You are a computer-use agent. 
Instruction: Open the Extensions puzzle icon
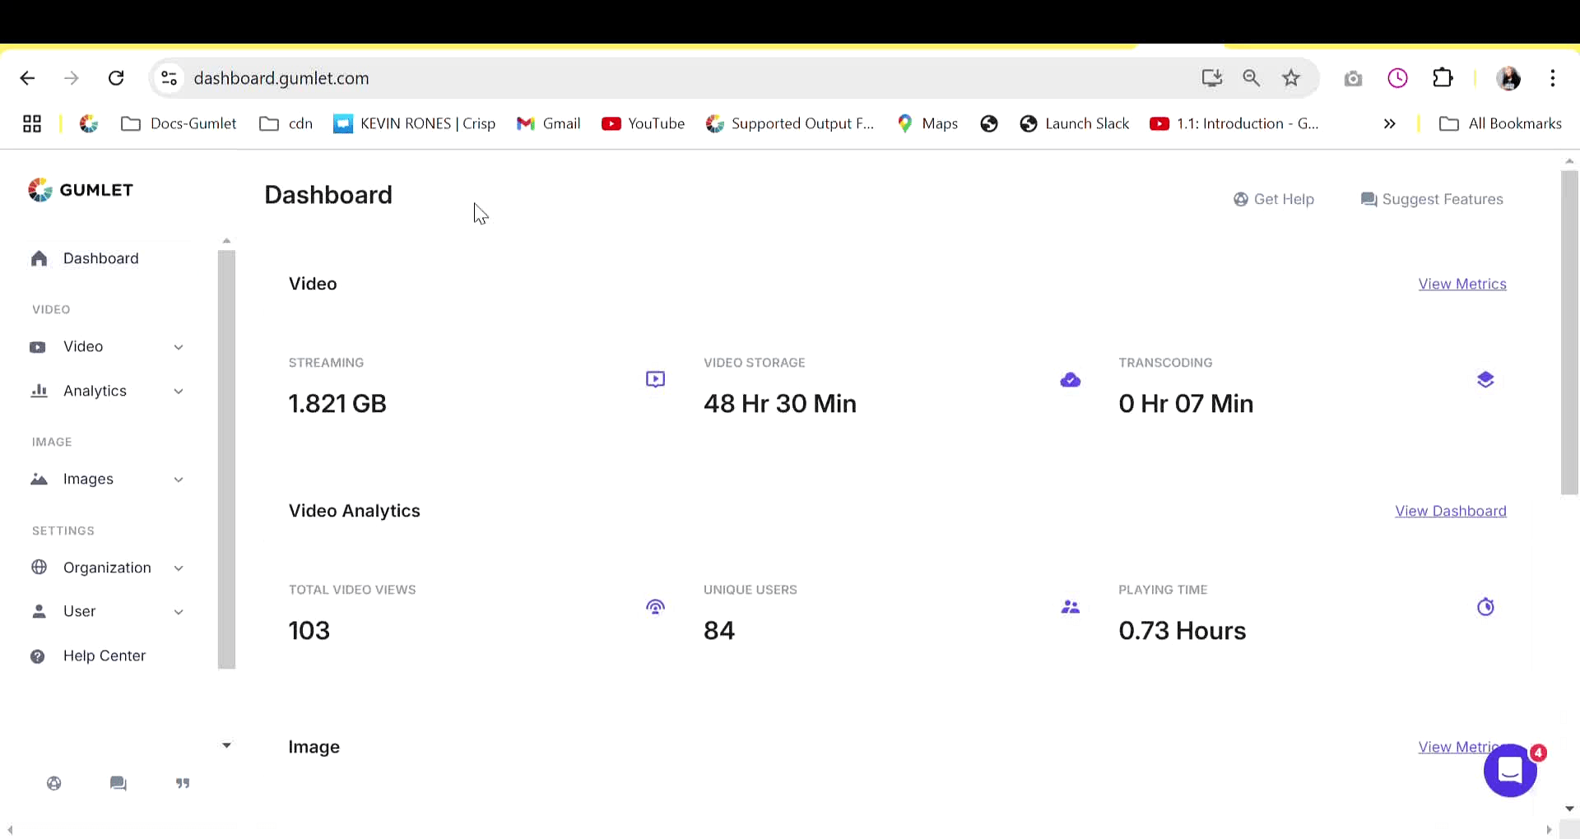coord(1443,78)
